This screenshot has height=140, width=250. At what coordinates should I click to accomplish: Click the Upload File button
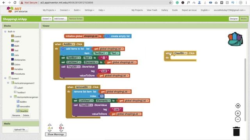coord(21,129)
